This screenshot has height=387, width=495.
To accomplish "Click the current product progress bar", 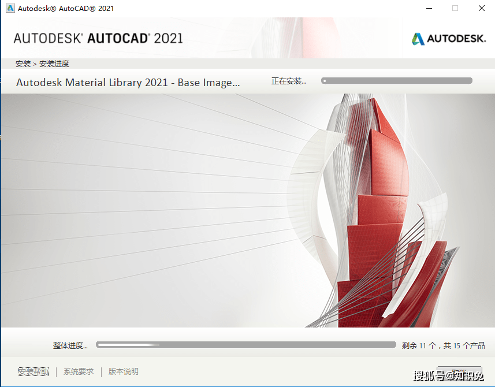I will pyautogui.click(x=396, y=81).
